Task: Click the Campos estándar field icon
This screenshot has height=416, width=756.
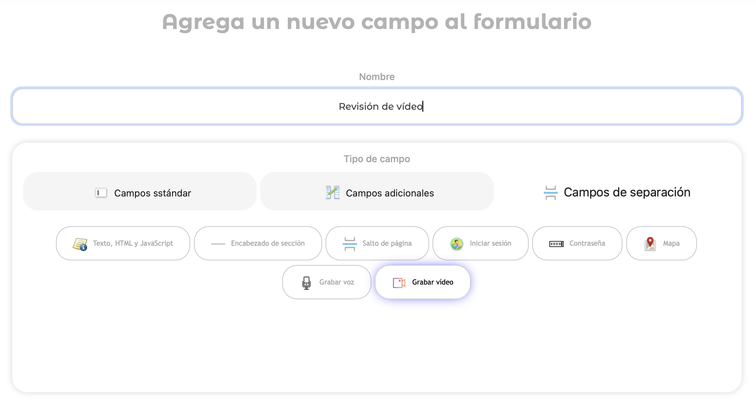Action: (101, 193)
